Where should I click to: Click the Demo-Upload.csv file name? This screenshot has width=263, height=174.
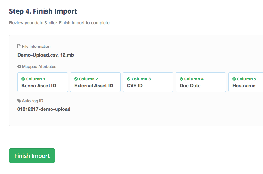click(x=38, y=55)
